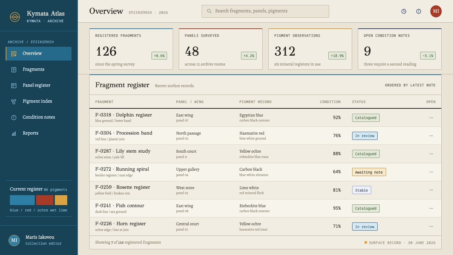
Task: Click the Stable status badge
Action: pos(362,190)
